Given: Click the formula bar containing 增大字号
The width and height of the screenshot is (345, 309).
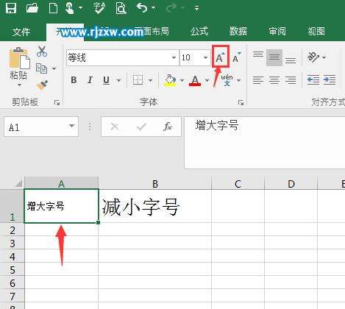Looking at the screenshot, I should [265, 143].
